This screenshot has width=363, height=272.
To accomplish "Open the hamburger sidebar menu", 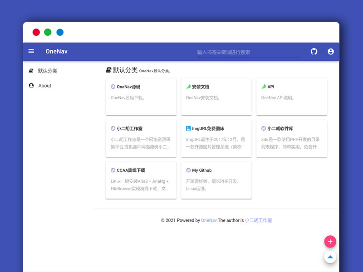I will click(31, 51).
